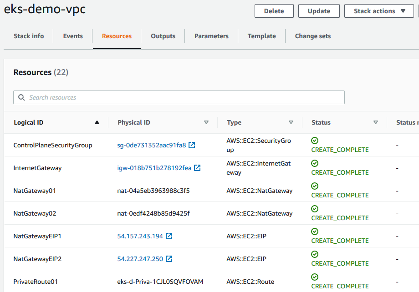This screenshot has width=419, height=292.
Task: Click the Logical ID column header
Action: click(x=29, y=122)
